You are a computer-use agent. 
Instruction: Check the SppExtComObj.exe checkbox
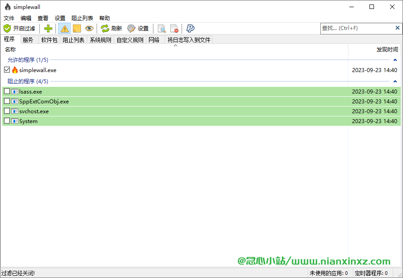click(7, 101)
